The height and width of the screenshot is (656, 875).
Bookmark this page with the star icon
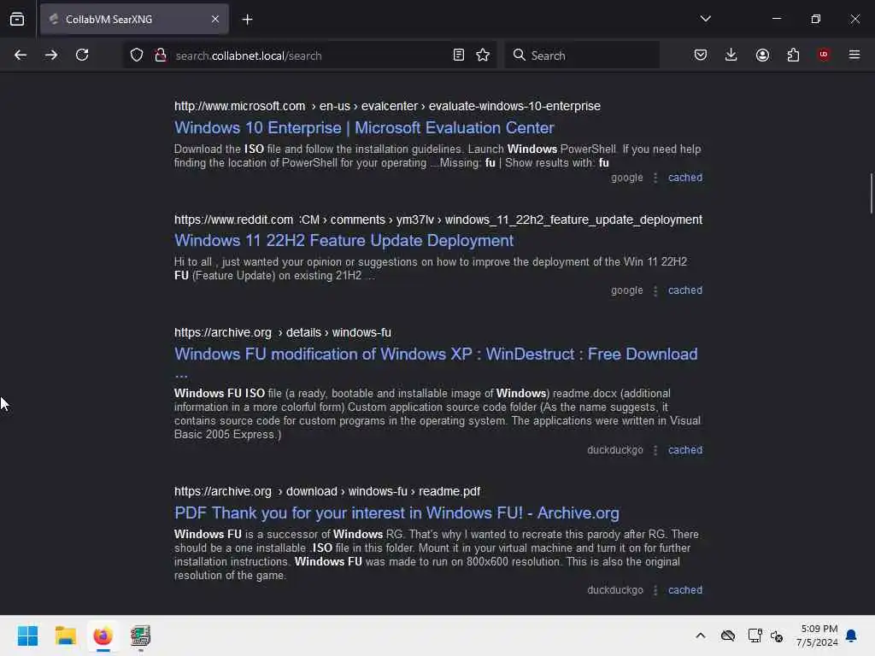click(x=484, y=55)
